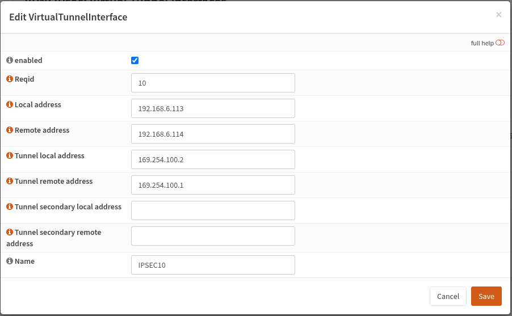512x316 pixels.
Task: Click into the Reqid input field
Action: [x=213, y=83]
